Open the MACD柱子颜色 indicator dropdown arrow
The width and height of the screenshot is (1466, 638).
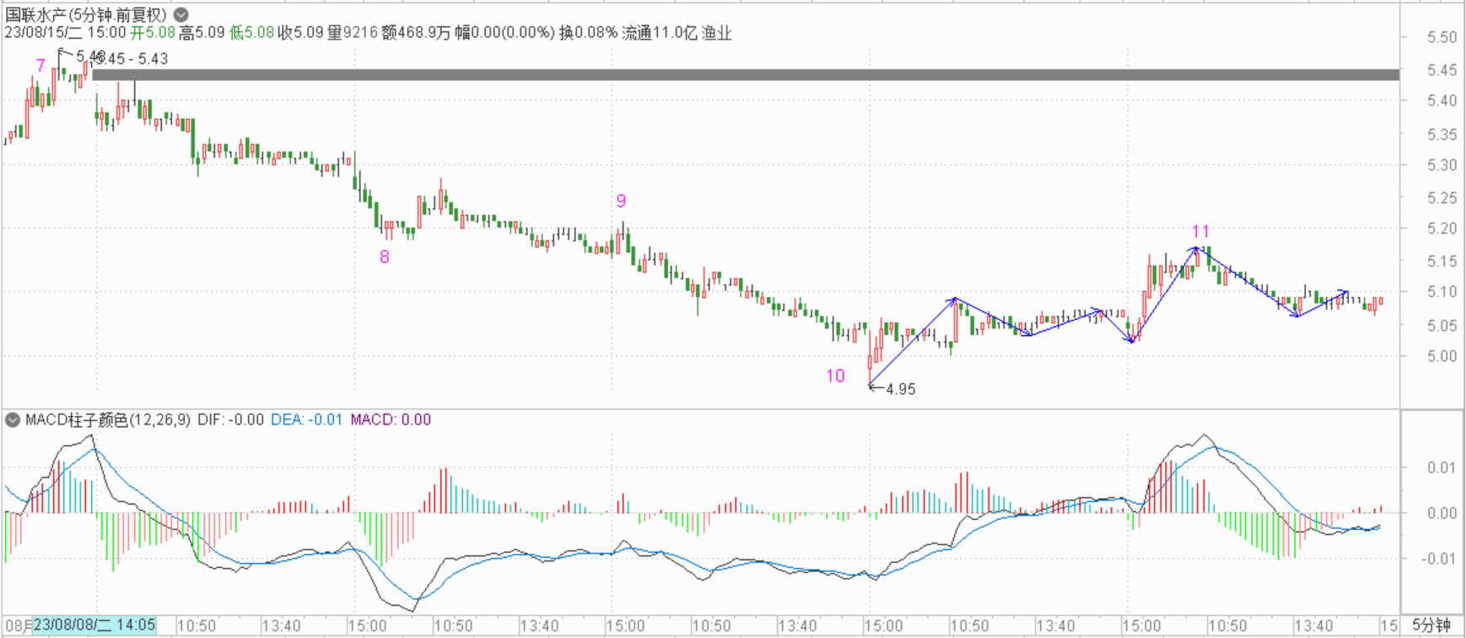(x=13, y=419)
